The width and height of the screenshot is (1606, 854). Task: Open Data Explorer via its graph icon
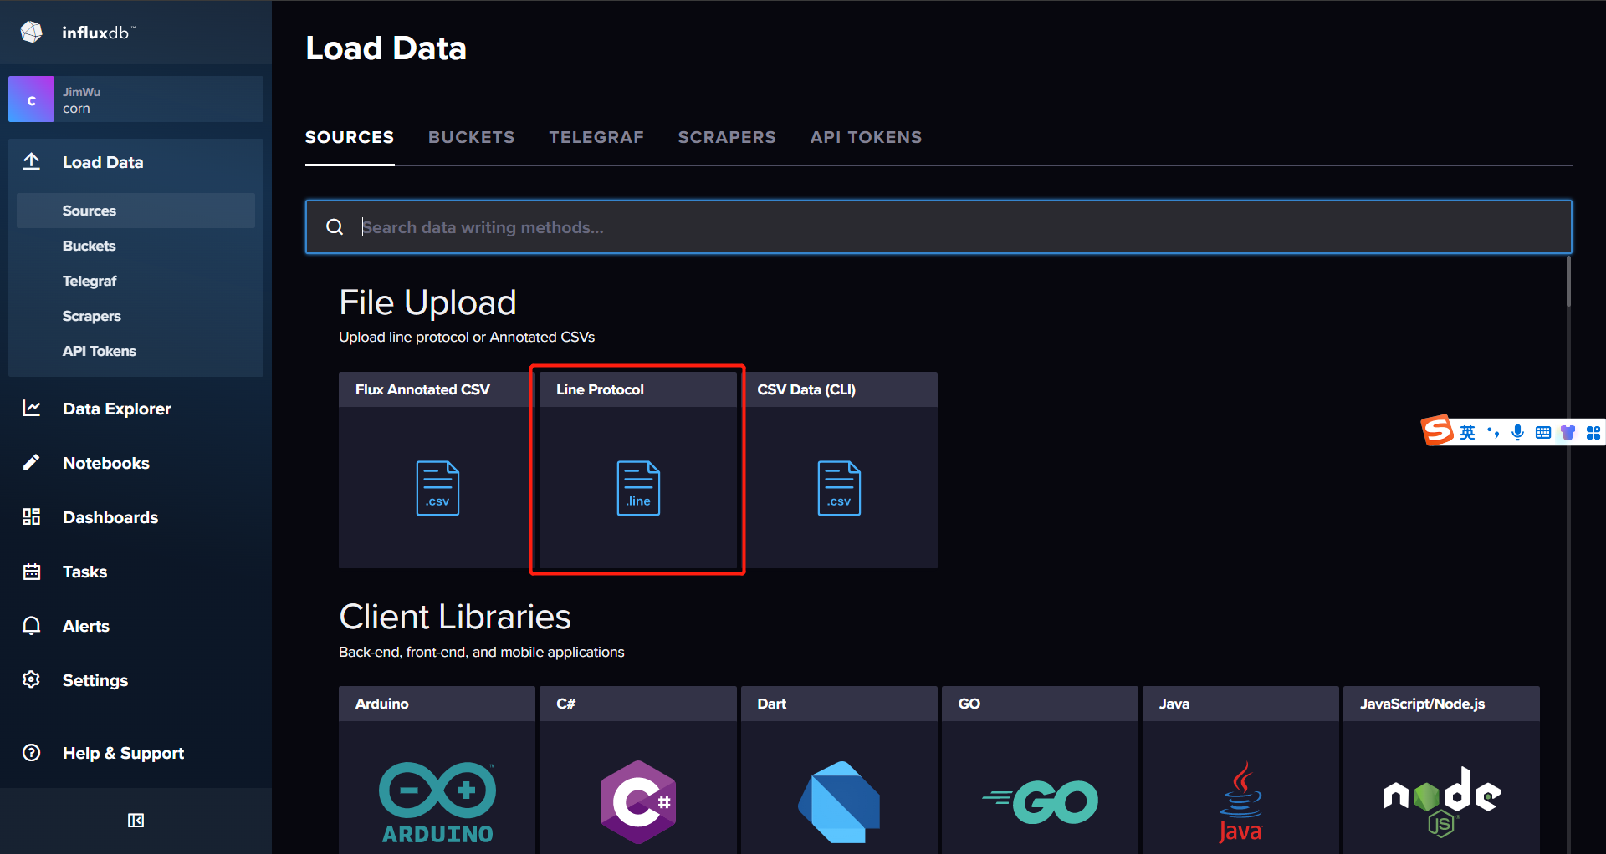(32, 408)
